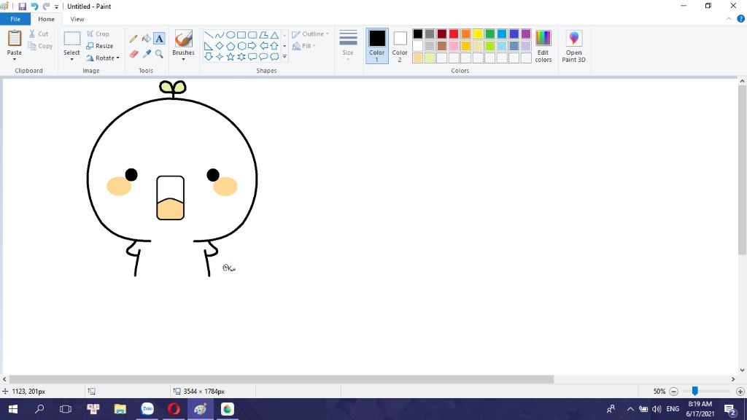This screenshot has width=747, height=420.
Task: Click the Copy button
Action: pyautogui.click(x=40, y=46)
